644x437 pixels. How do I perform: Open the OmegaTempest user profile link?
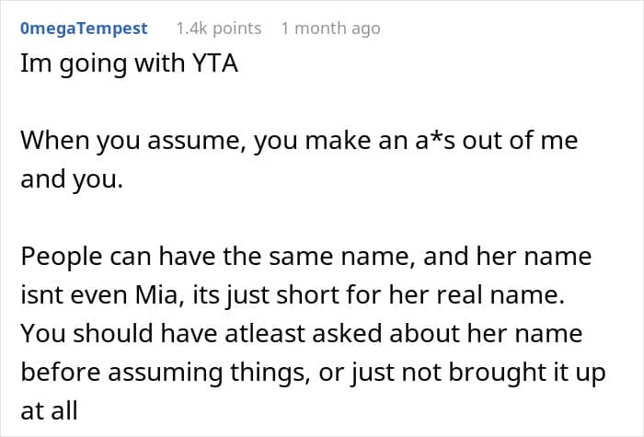(x=83, y=29)
